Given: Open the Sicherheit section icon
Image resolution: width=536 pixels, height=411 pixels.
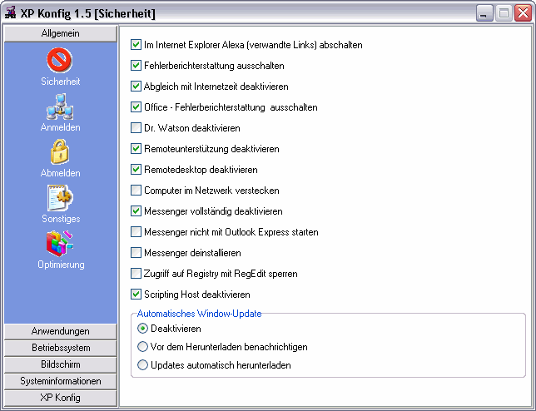Looking at the screenshot, I should tap(60, 61).
